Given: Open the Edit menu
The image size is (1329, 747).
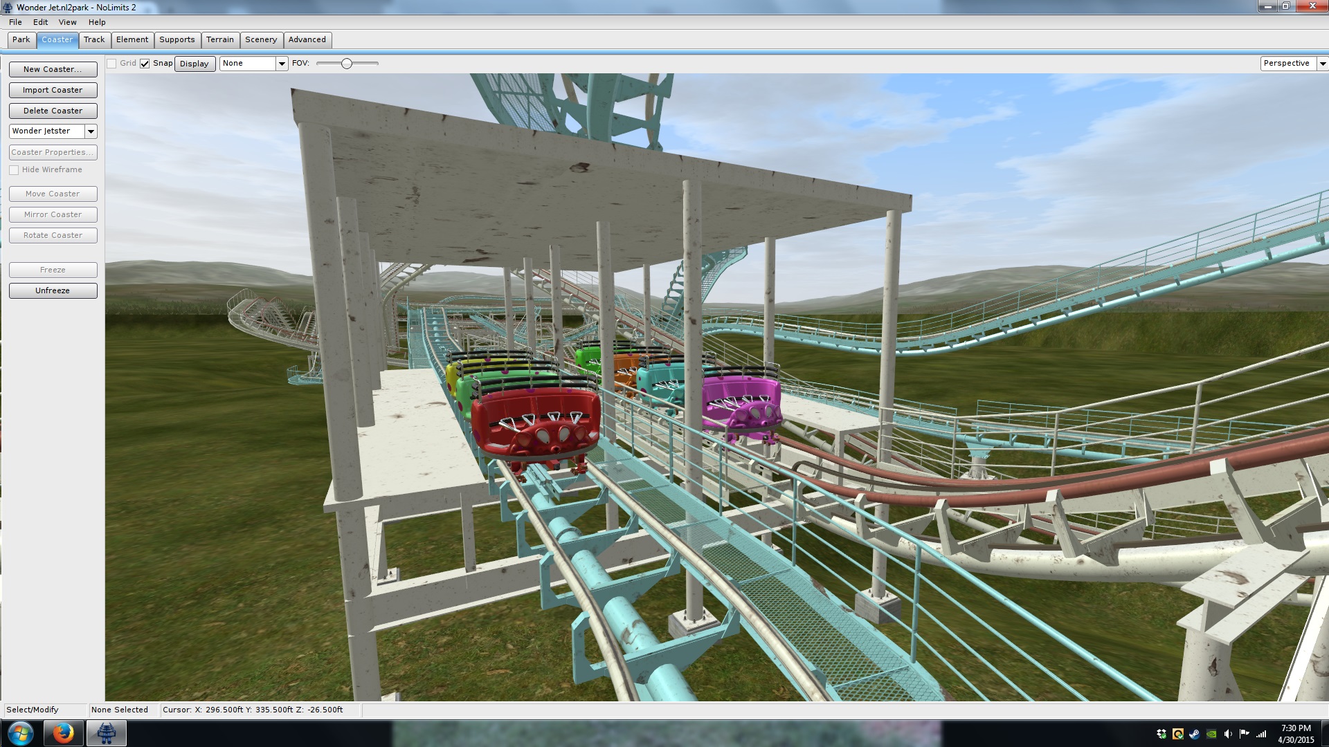Looking at the screenshot, I should click(x=40, y=22).
